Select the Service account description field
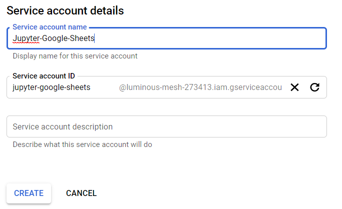This screenshot has height=209, width=342. coord(167,126)
